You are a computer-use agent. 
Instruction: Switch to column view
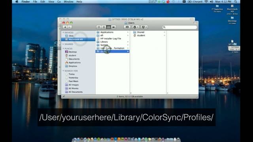point(109,27)
